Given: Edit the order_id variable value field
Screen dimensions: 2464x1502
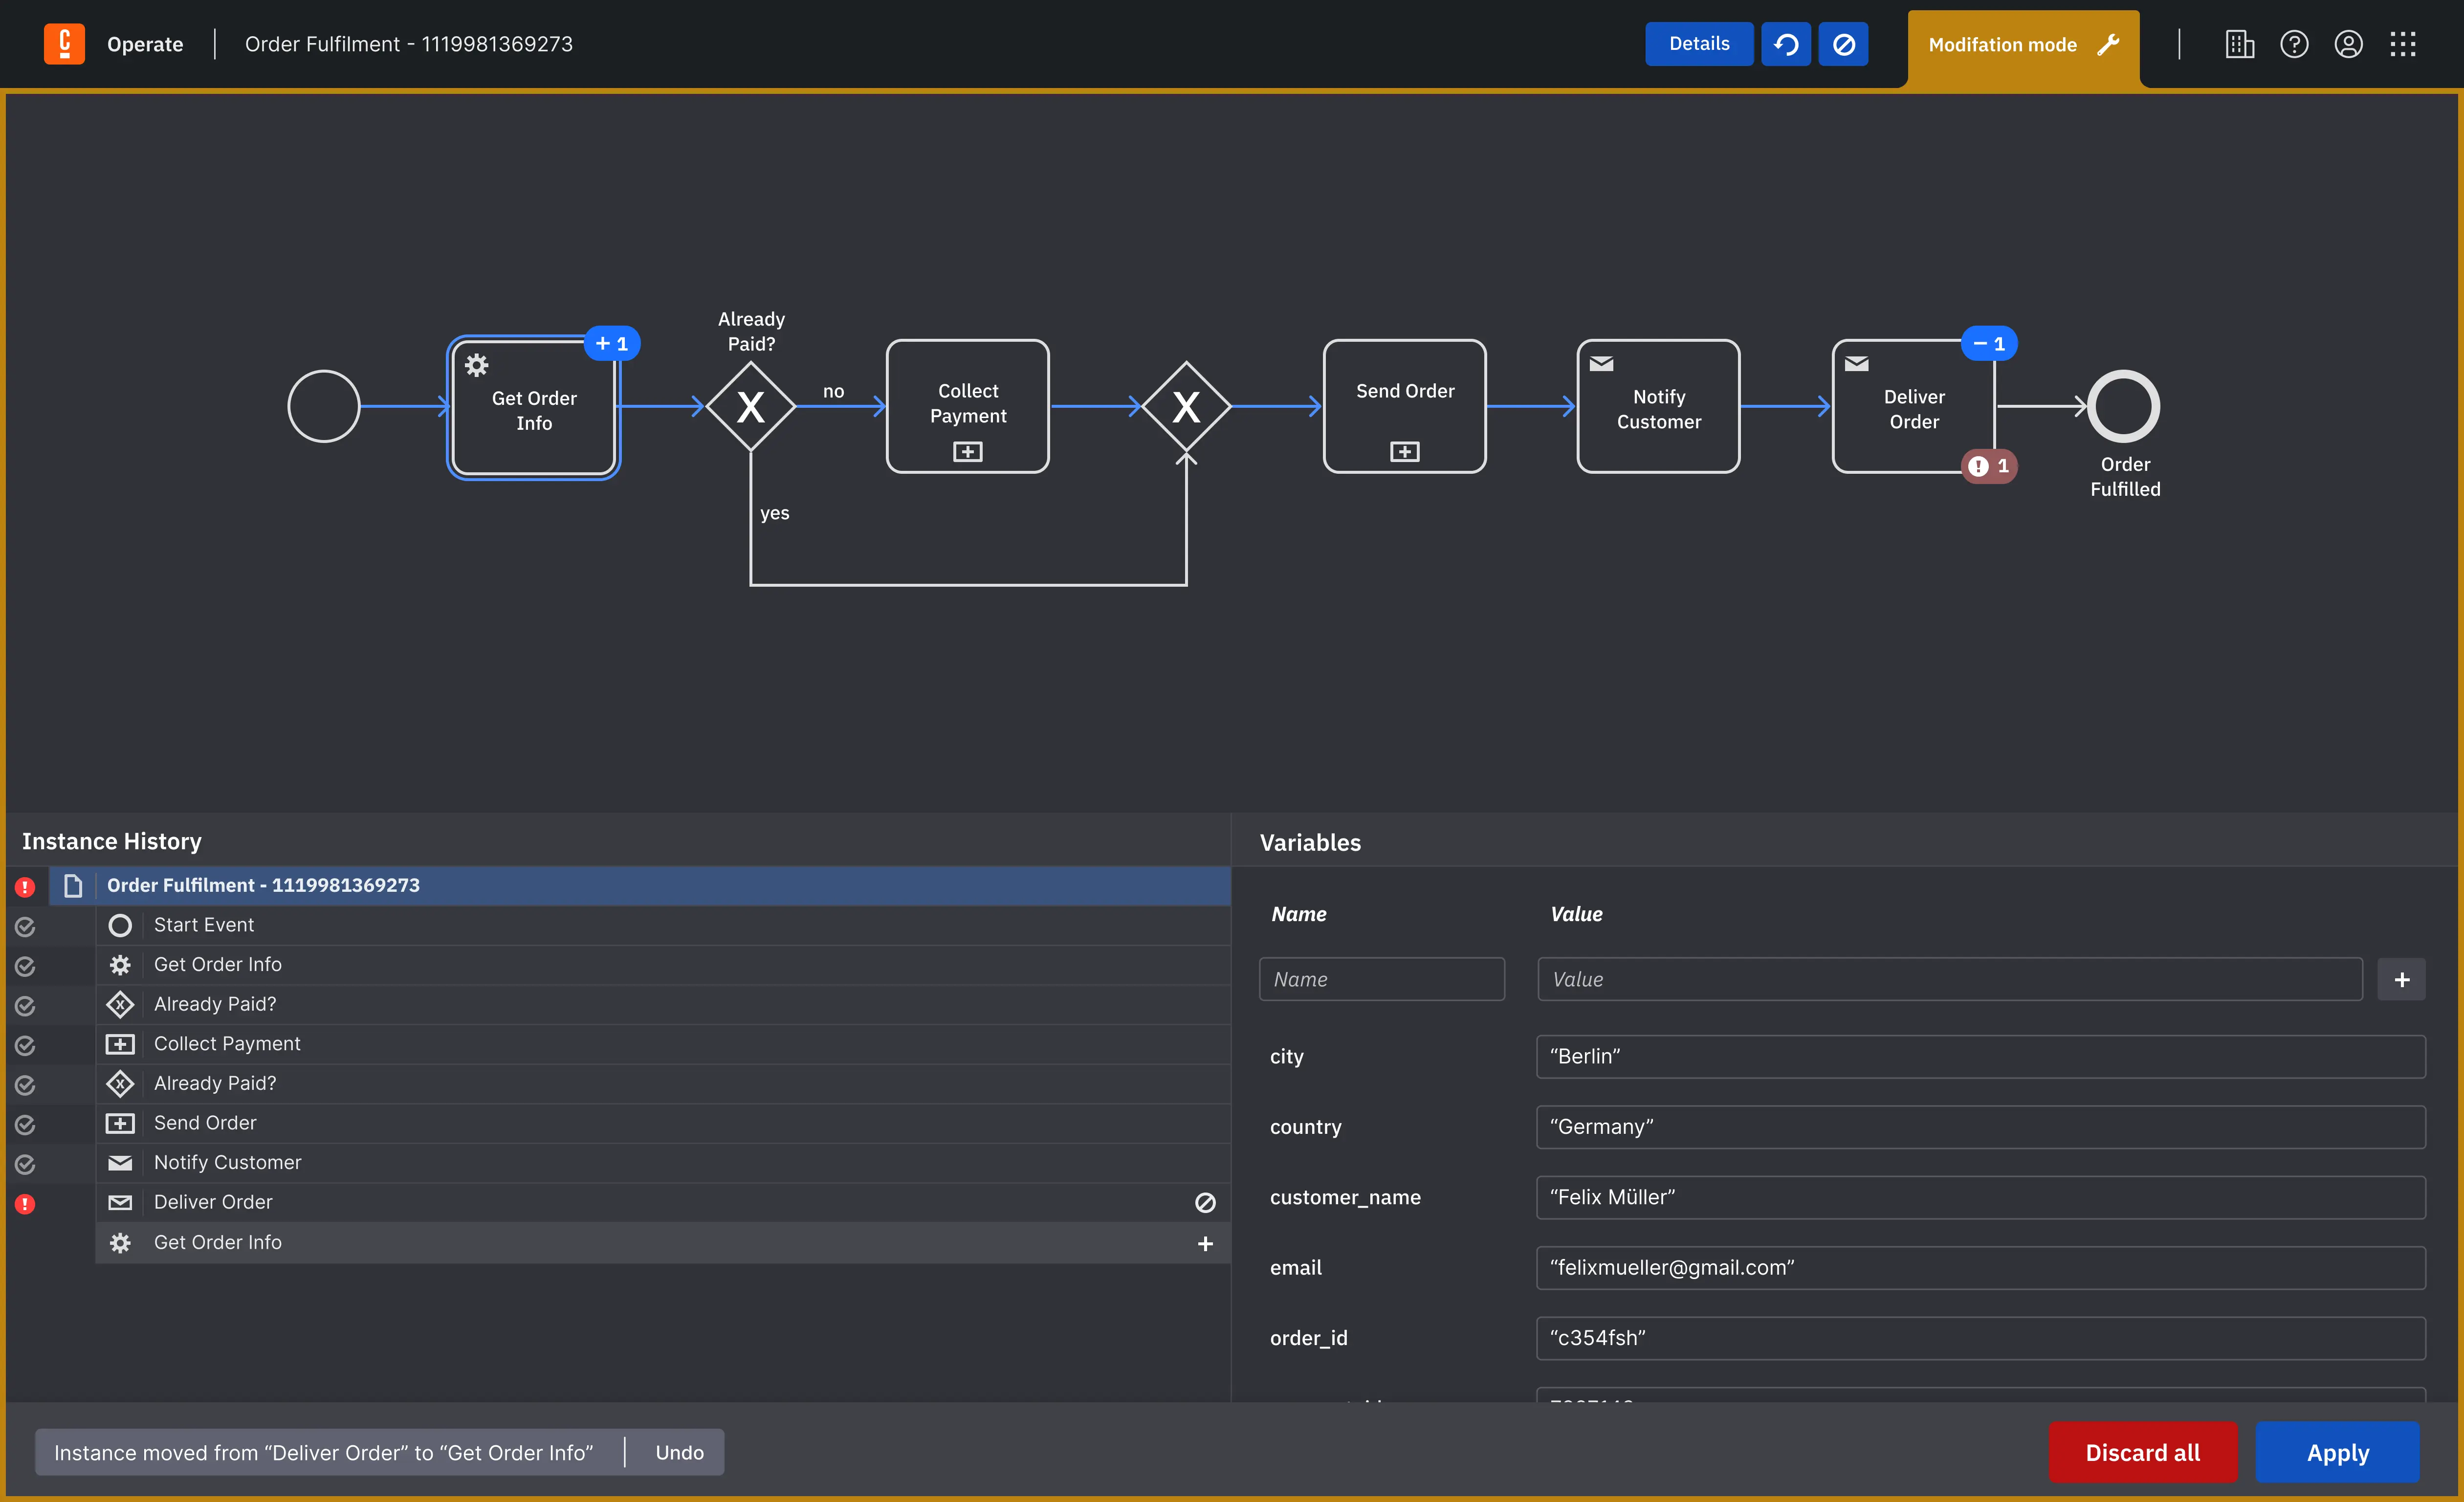Looking at the screenshot, I should [x=1980, y=1338].
